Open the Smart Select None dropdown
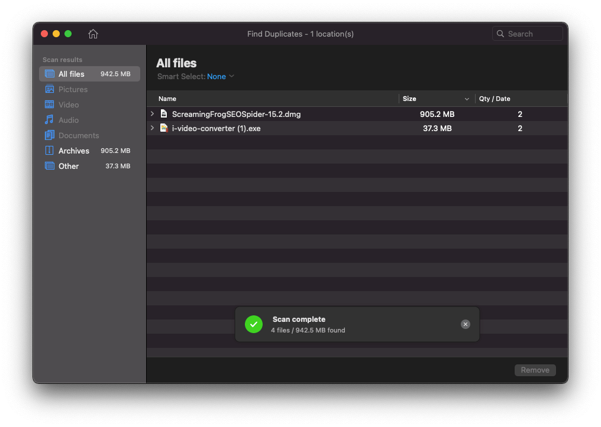Screen dimensions: 601x427 [221, 77]
